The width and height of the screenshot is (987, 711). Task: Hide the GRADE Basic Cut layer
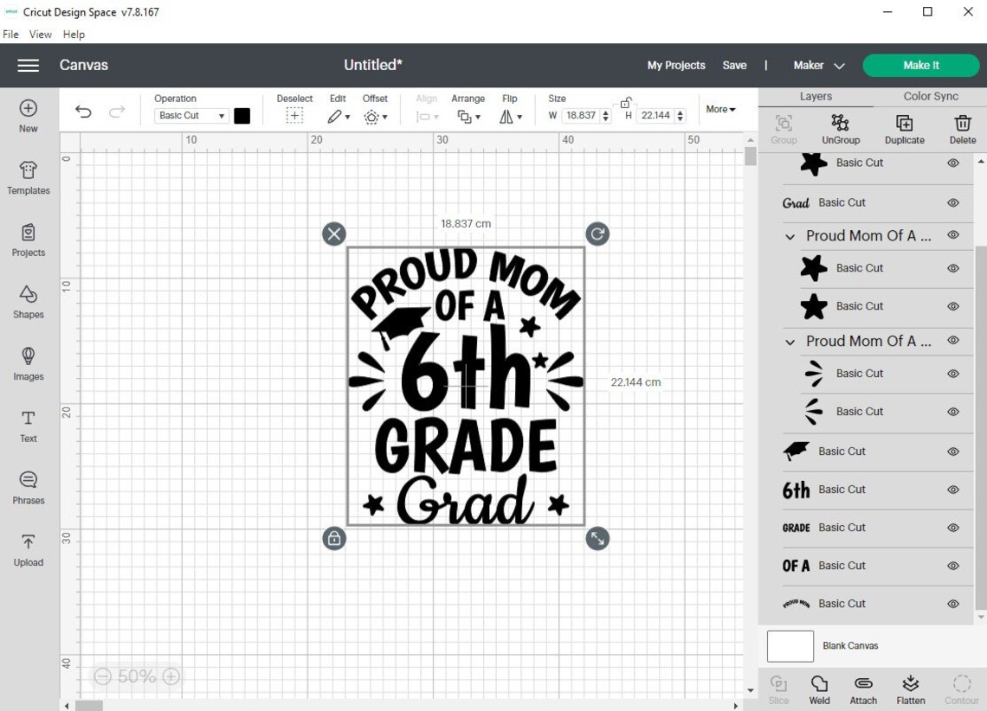click(x=952, y=528)
